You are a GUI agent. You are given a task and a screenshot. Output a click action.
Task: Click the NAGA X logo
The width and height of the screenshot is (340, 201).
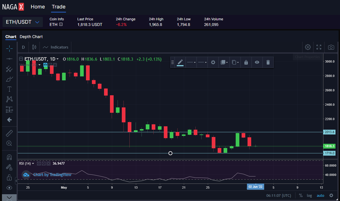coord(13,7)
